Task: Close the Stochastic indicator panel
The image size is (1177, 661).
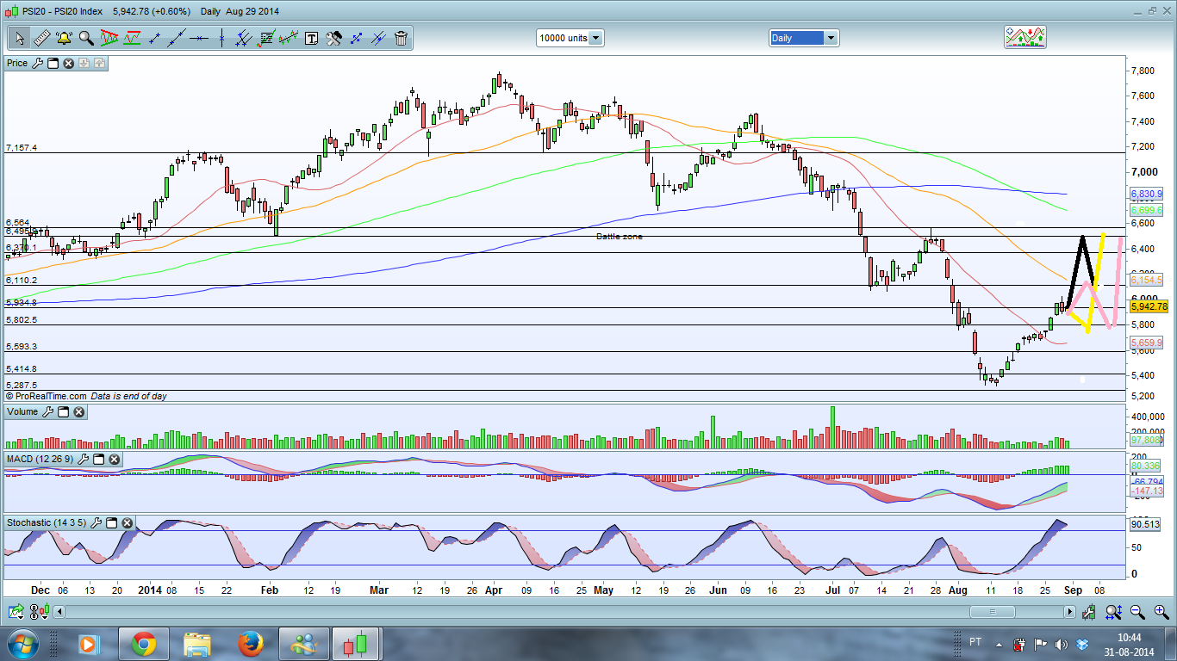Action: point(128,522)
